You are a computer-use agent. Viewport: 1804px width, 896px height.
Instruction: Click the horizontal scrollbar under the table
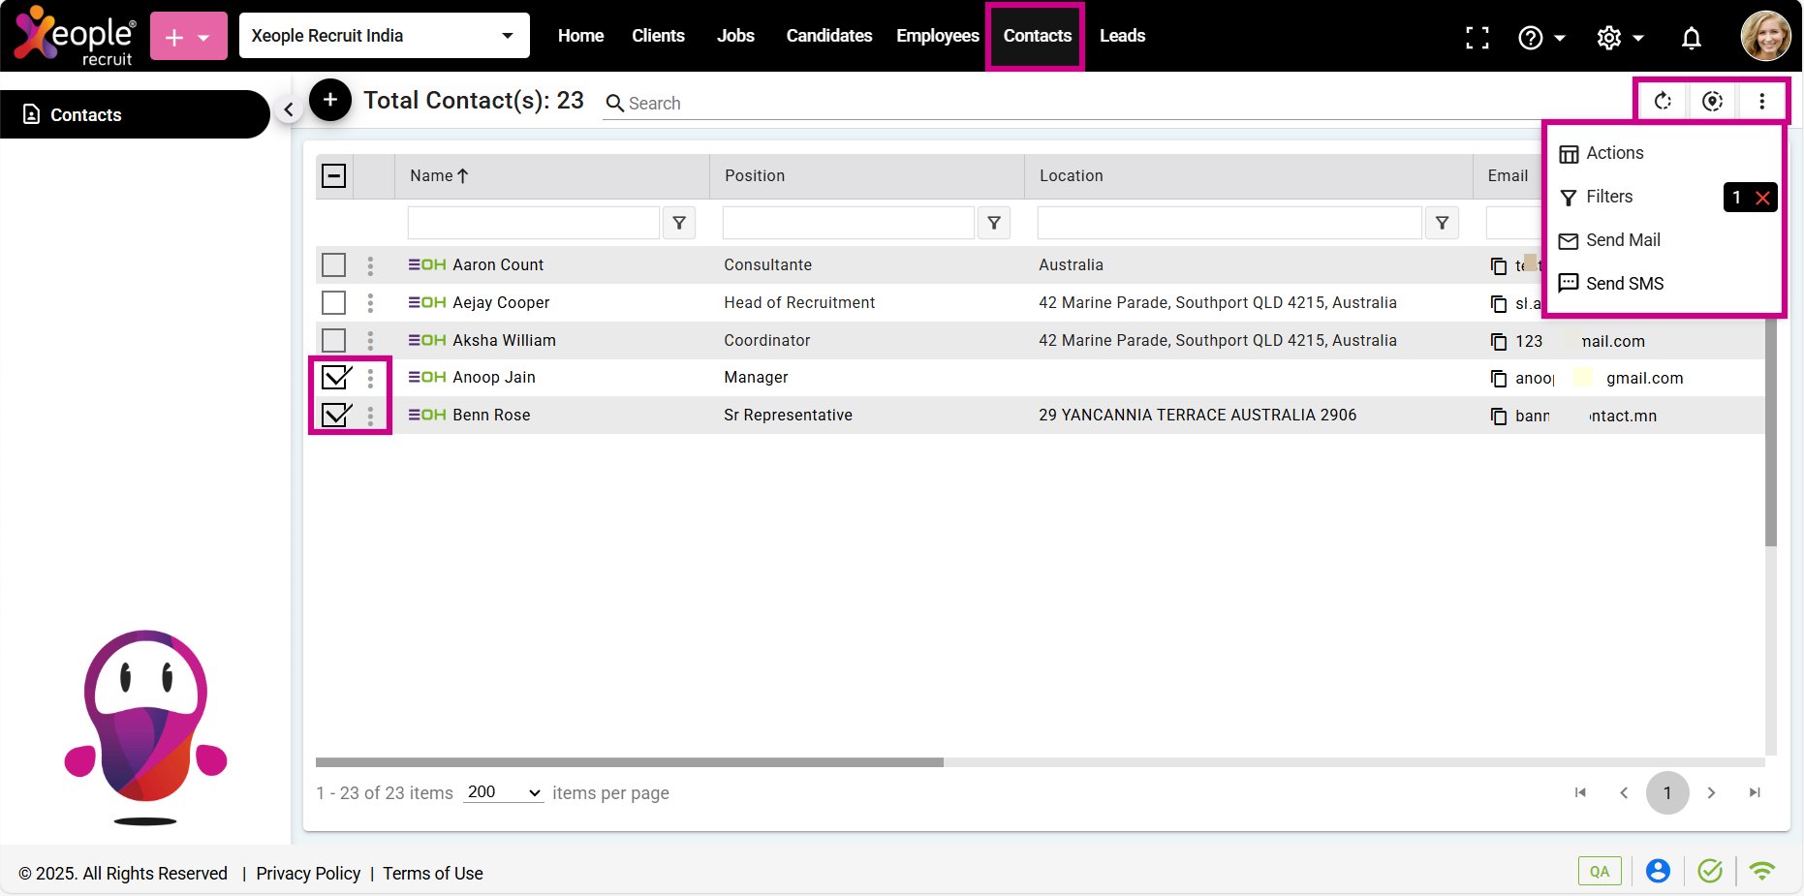630,762
